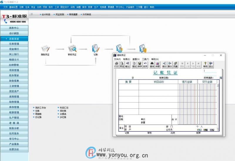Click the voucher scrollbar down arrow

click(x=218, y=130)
